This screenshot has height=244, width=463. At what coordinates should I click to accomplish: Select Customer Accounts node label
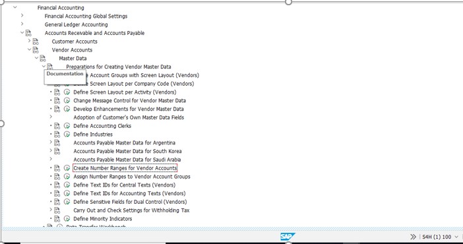pos(75,42)
